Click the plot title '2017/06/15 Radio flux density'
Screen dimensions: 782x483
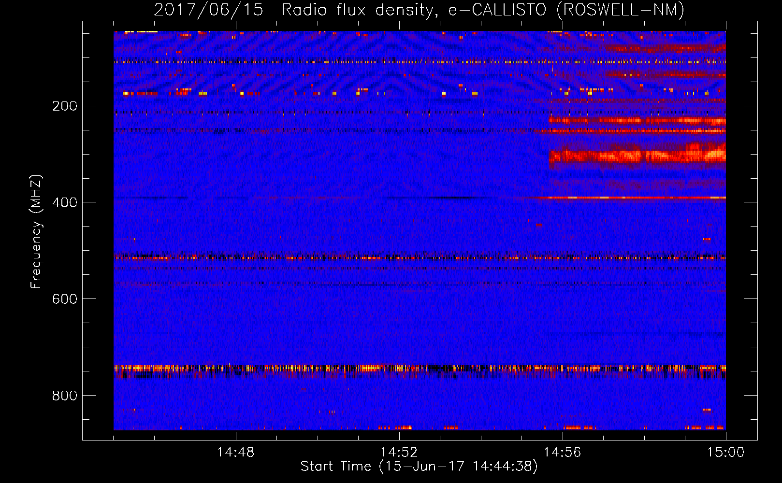pos(419,10)
